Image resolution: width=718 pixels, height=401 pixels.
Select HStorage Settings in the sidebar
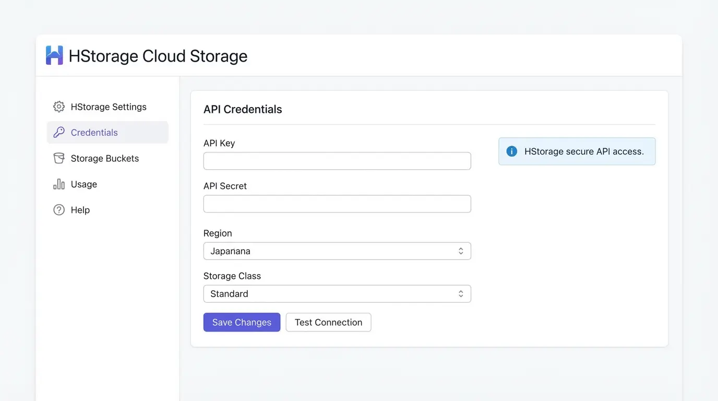[109, 107]
